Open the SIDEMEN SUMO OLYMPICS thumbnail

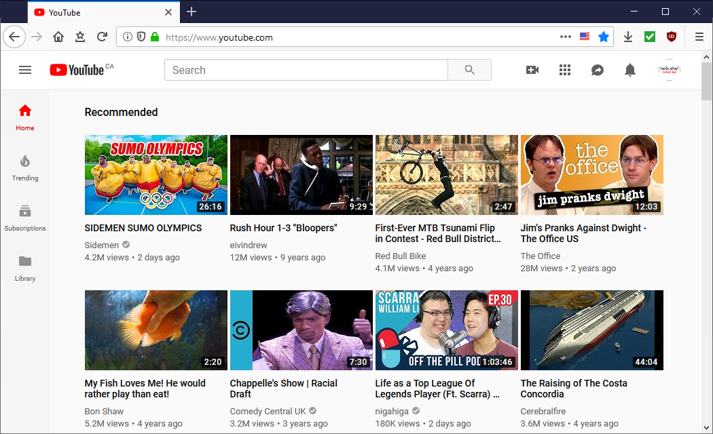pos(156,175)
